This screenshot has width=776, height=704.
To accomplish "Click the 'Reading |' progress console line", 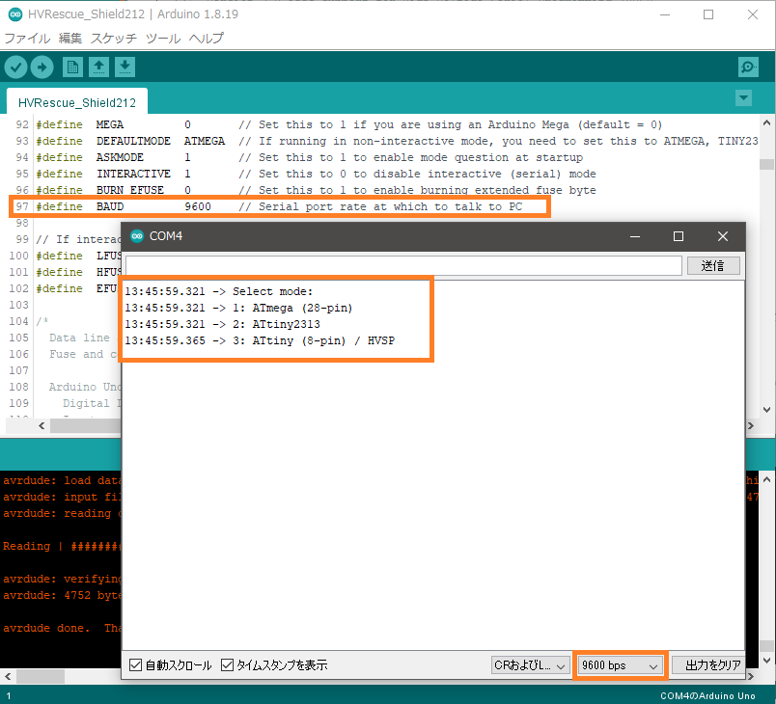I will [x=62, y=546].
